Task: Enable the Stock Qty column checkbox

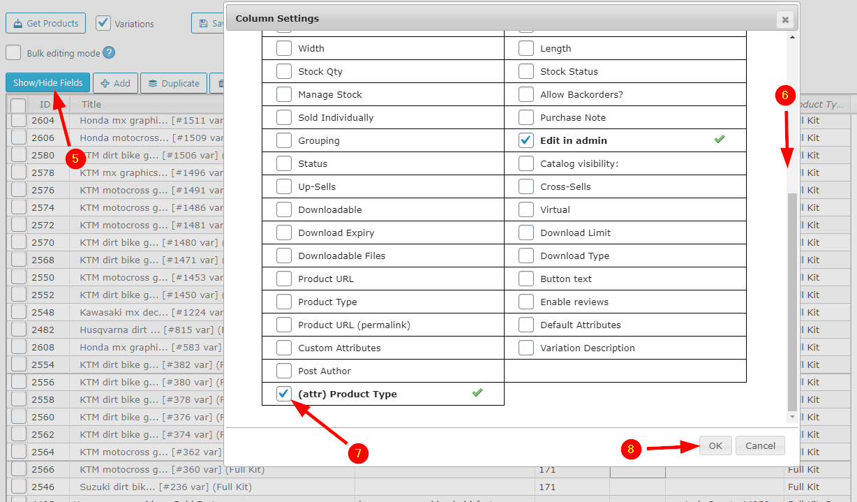Action: [x=283, y=71]
